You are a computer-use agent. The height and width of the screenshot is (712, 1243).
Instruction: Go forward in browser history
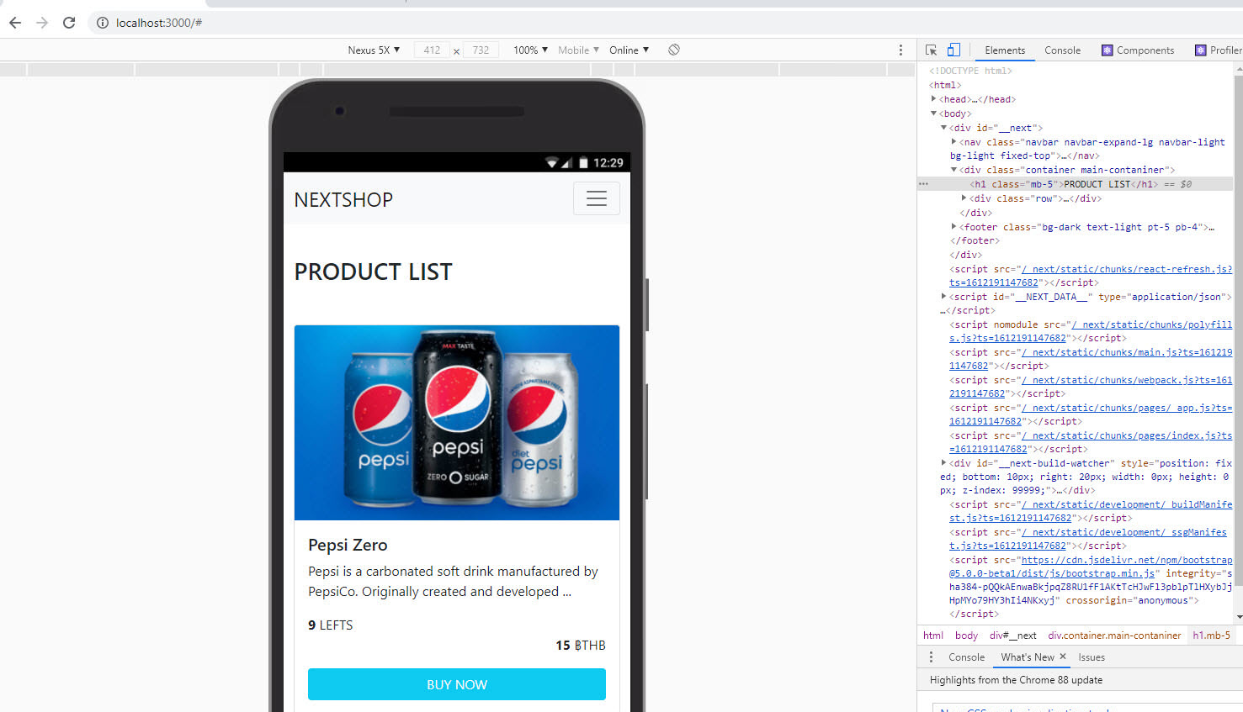42,23
